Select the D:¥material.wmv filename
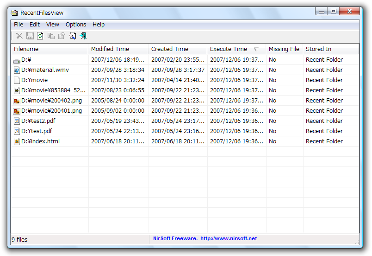The width and height of the screenshot is (372, 256). pos(45,70)
